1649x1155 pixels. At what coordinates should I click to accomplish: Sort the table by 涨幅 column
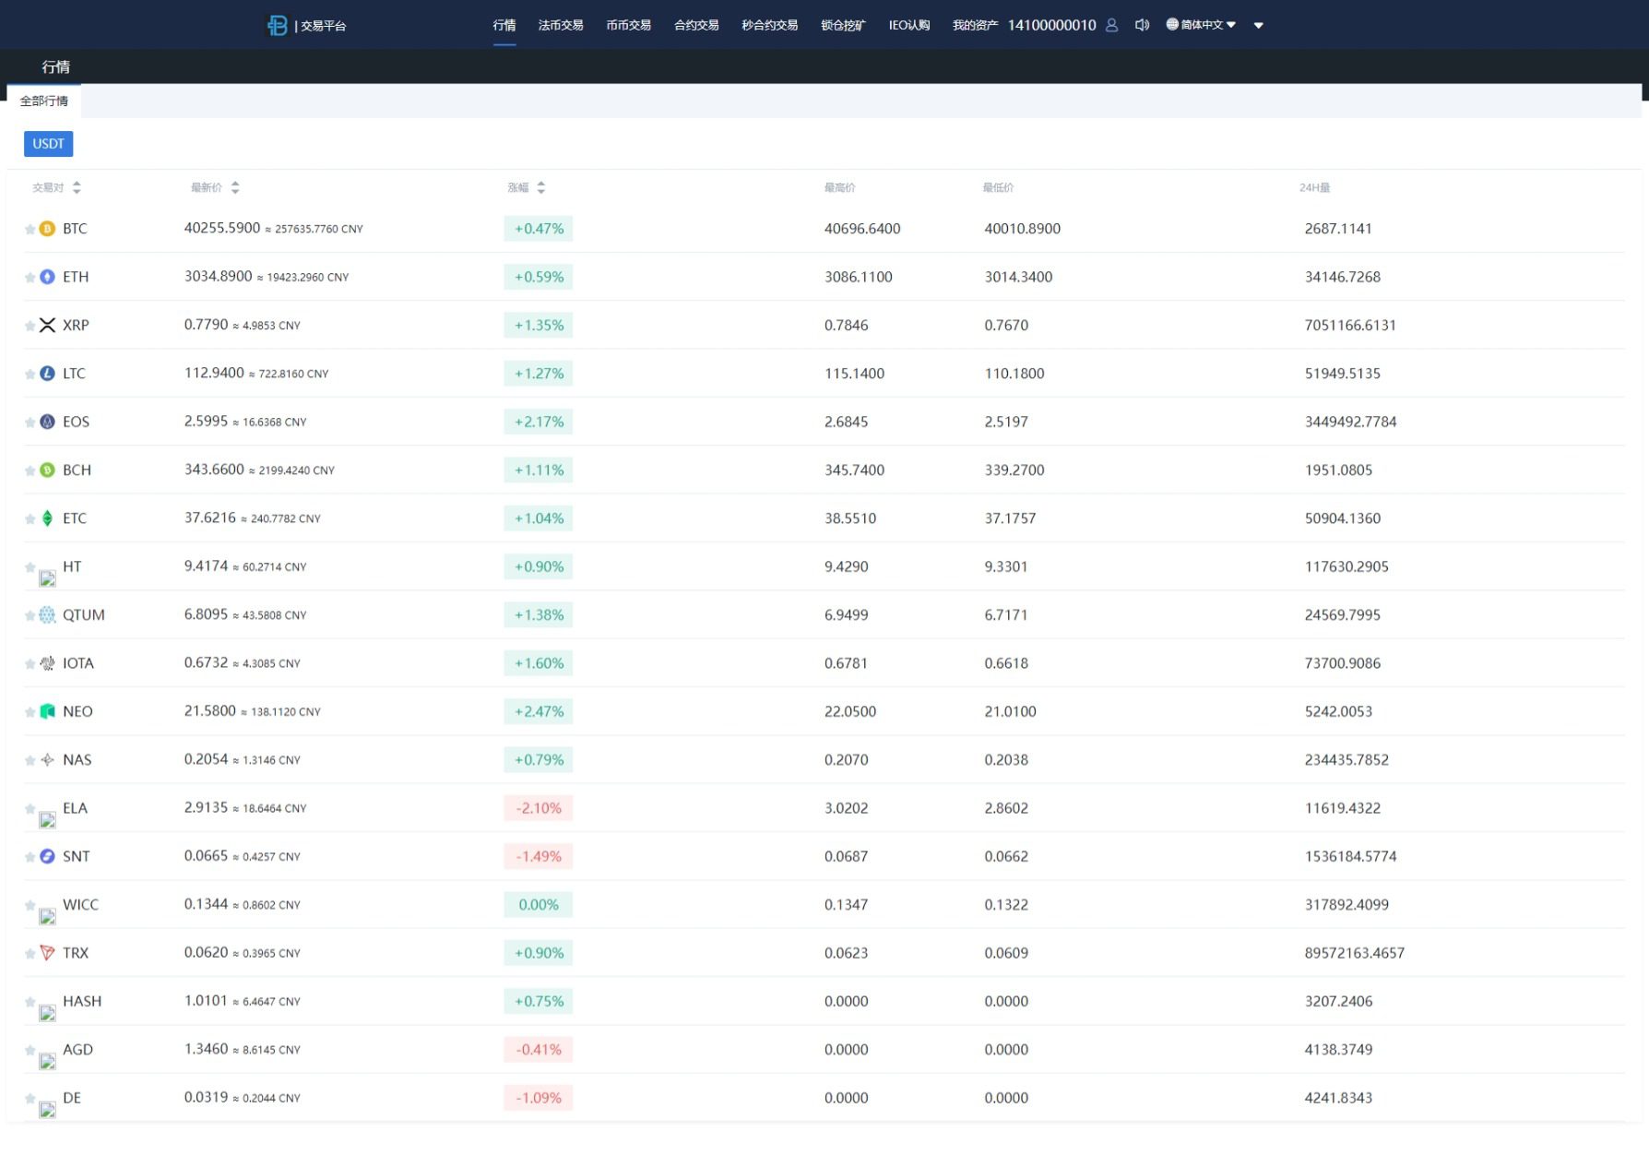[x=540, y=188]
